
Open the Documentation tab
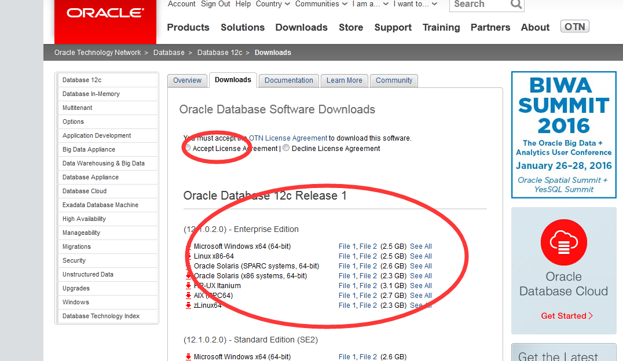tap(289, 80)
